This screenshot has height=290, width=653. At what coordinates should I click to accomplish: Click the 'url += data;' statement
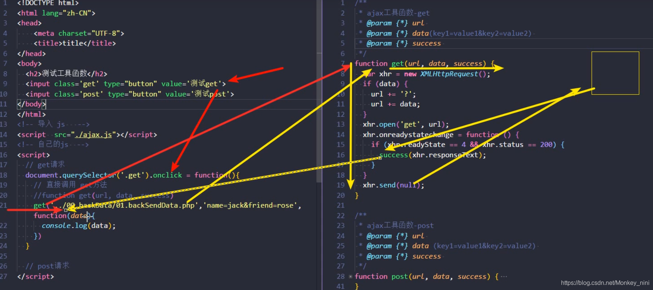pos(396,104)
